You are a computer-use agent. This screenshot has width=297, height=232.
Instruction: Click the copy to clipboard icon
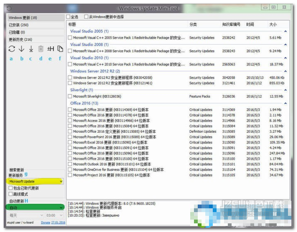tap(60, 49)
